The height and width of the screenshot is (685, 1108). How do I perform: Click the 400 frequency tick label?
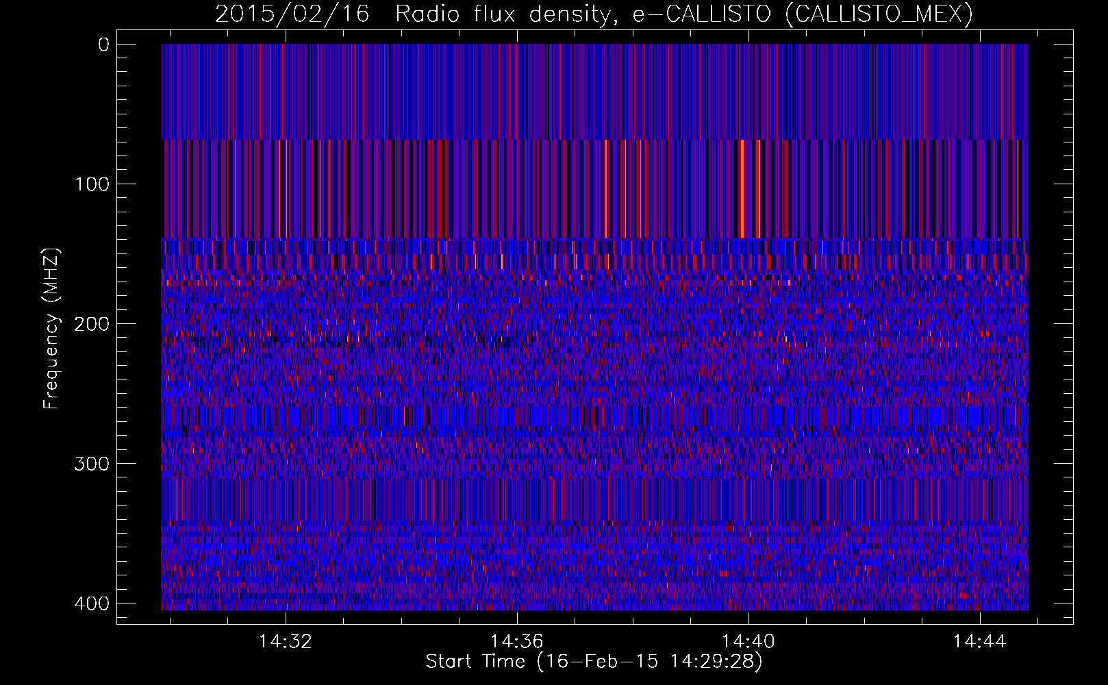pyautogui.click(x=92, y=603)
